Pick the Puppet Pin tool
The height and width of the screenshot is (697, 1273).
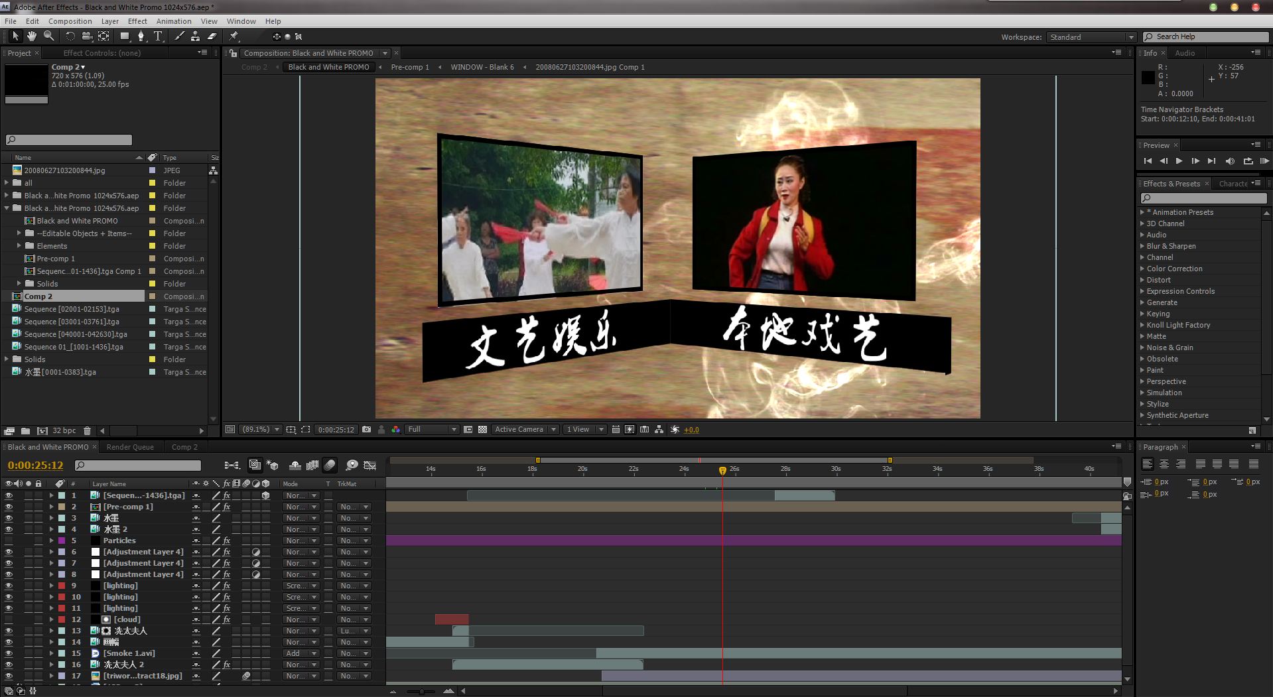tap(234, 36)
